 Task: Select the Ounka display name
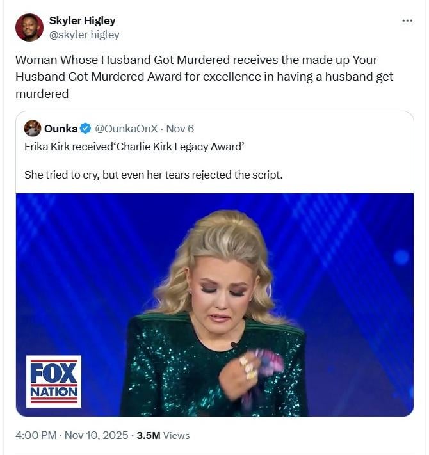point(60,129)
